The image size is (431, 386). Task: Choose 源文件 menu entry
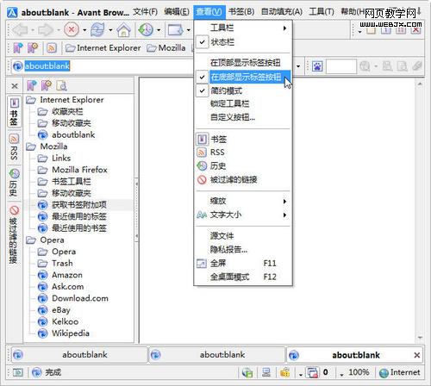pyautogui.click(x=243, y=236)
